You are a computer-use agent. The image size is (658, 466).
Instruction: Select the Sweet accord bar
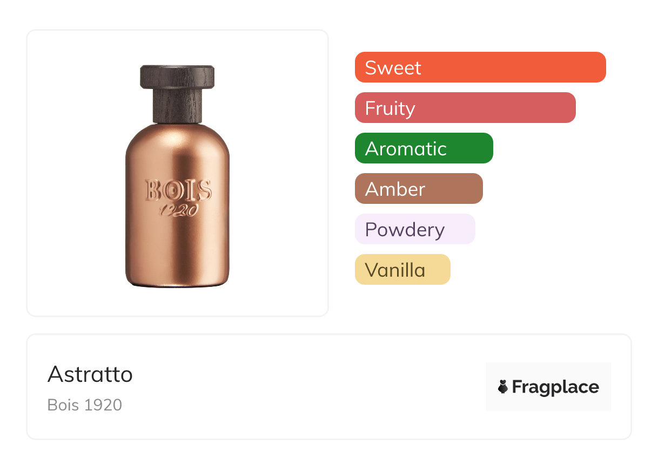click(480, 67)
